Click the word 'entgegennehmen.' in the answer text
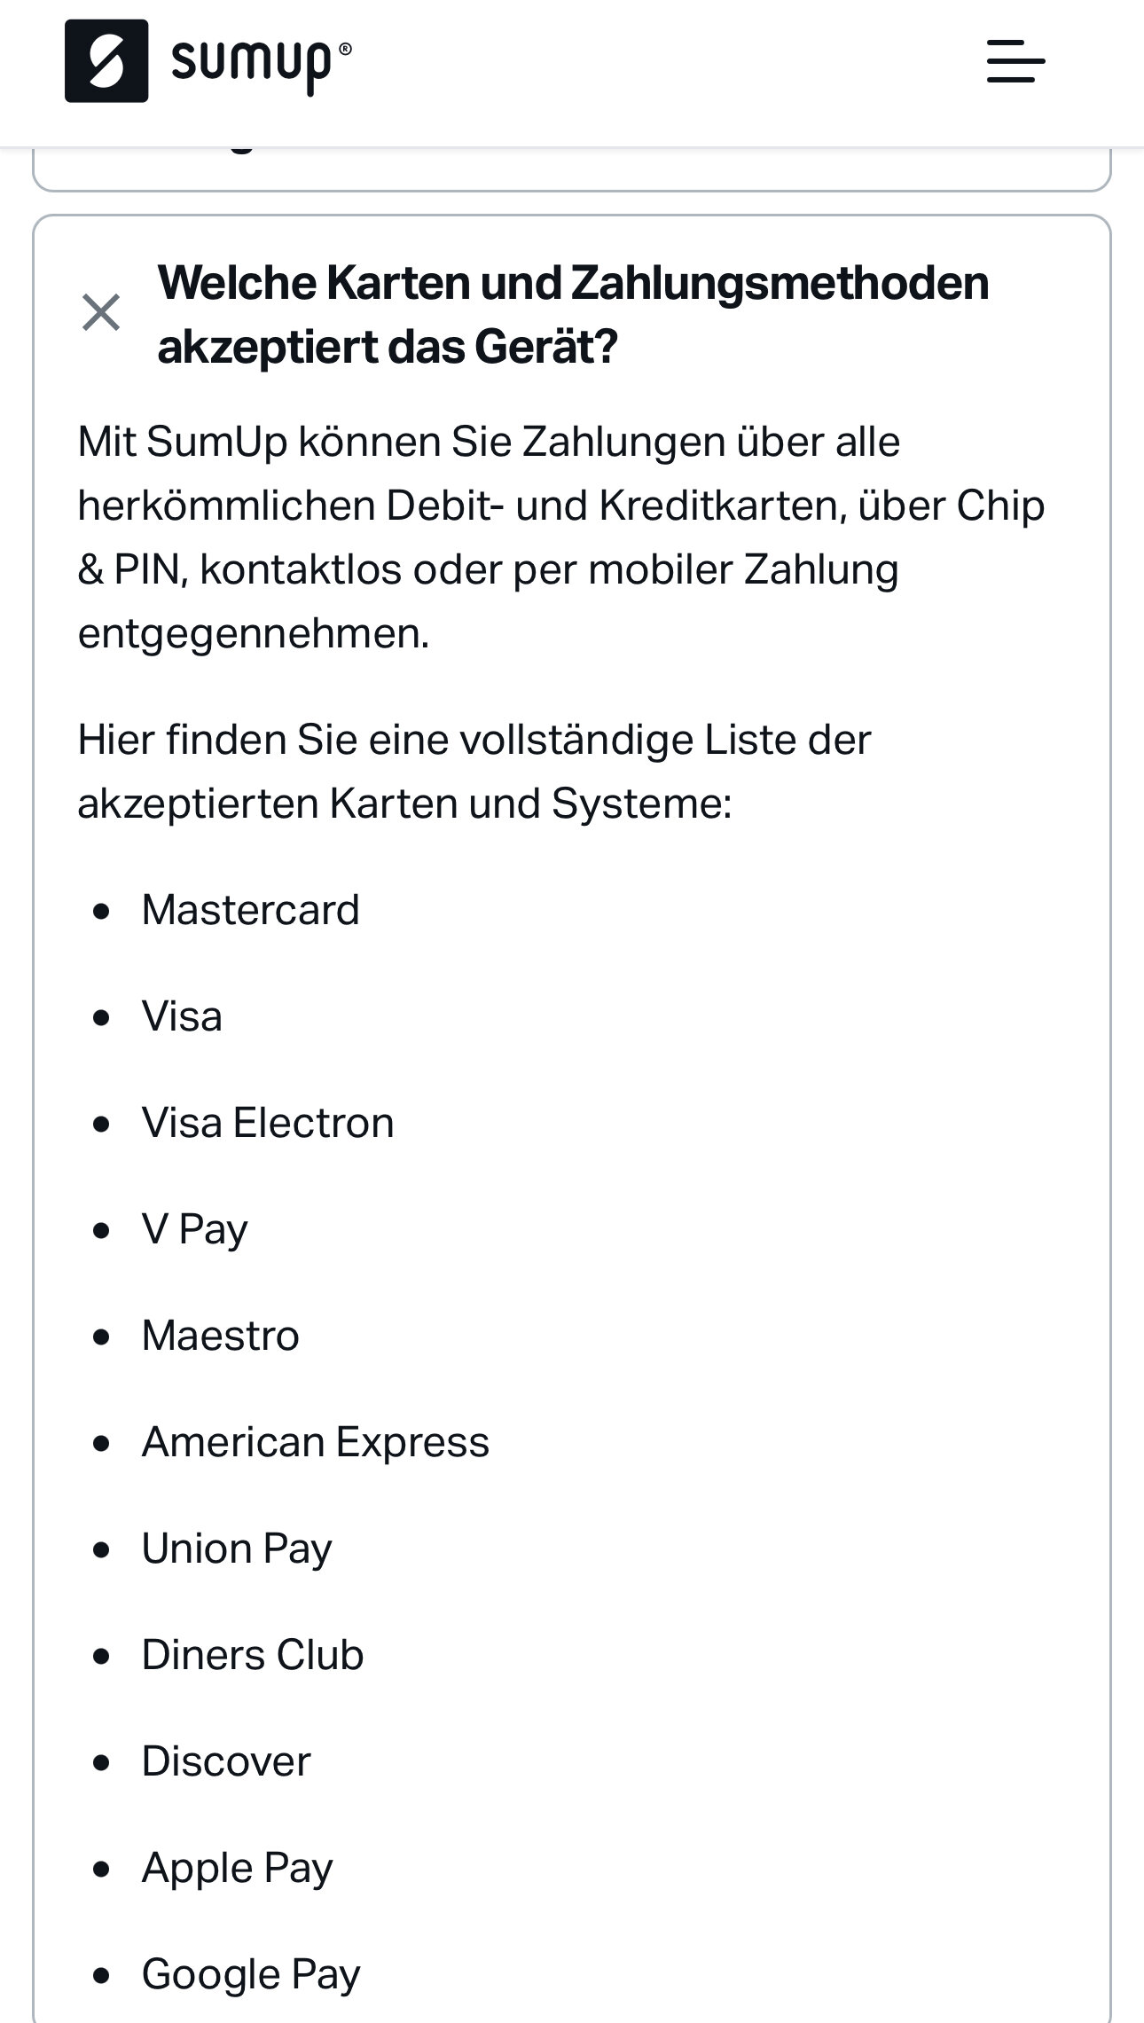The height and width of the screenshot is (2023, 1144). pos(254,635)
